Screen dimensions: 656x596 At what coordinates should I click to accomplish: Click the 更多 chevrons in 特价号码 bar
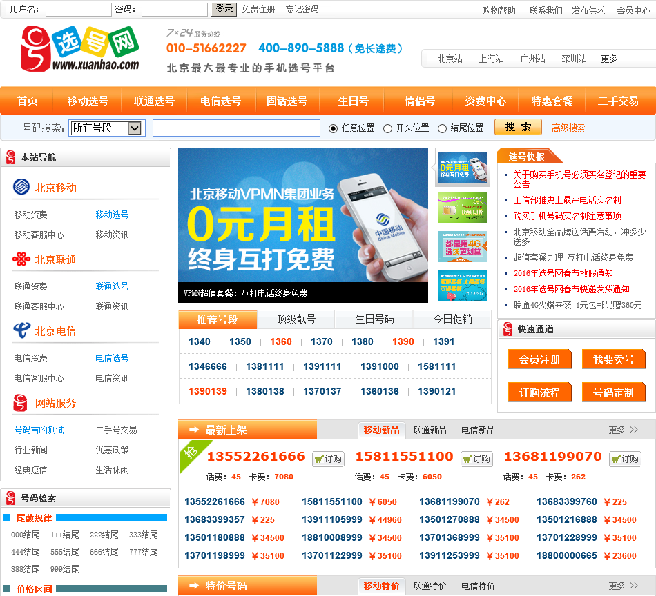634,586
